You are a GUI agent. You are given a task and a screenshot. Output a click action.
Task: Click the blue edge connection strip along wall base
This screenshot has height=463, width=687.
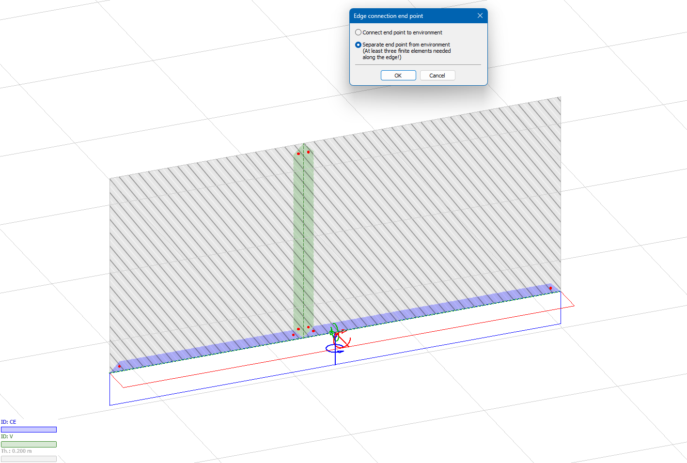[334, 328]
